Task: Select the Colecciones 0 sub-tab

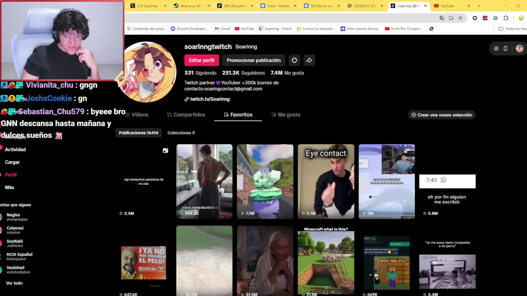Action: 181,133
